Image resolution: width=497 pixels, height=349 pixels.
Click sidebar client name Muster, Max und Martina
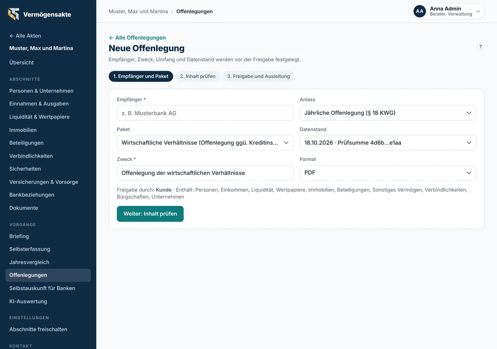coord(41,48)
